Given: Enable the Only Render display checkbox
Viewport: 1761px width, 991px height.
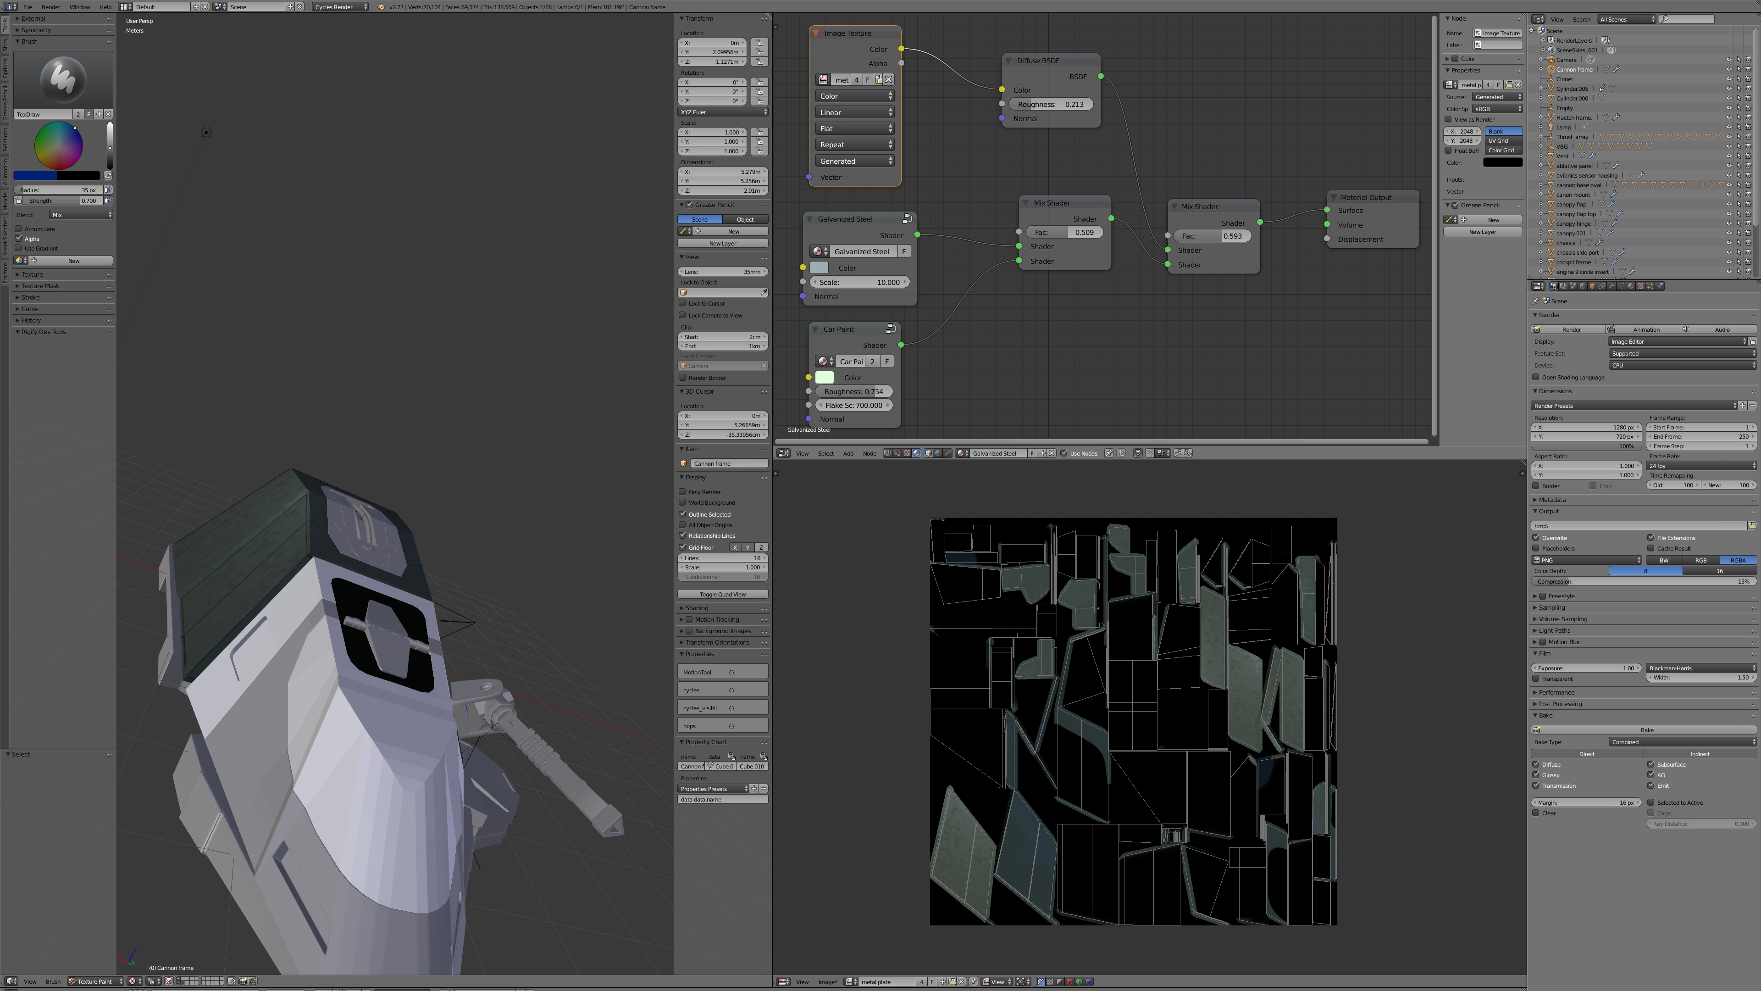Looking at the screenshot, I should [682, 492].
